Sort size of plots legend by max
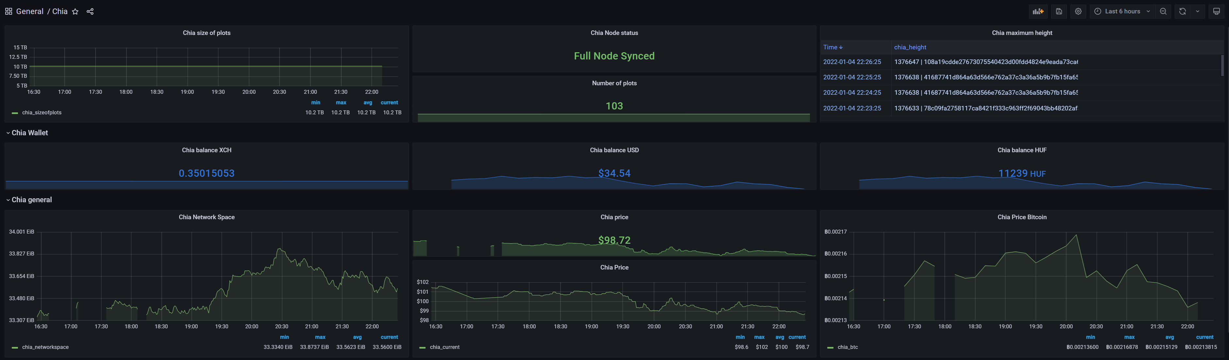The width and height of the screenshot is (1229, 360). pos(341,103)
